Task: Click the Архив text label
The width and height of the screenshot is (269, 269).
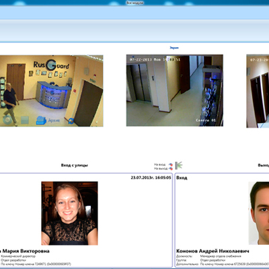Action: click(x=54, y=120)
